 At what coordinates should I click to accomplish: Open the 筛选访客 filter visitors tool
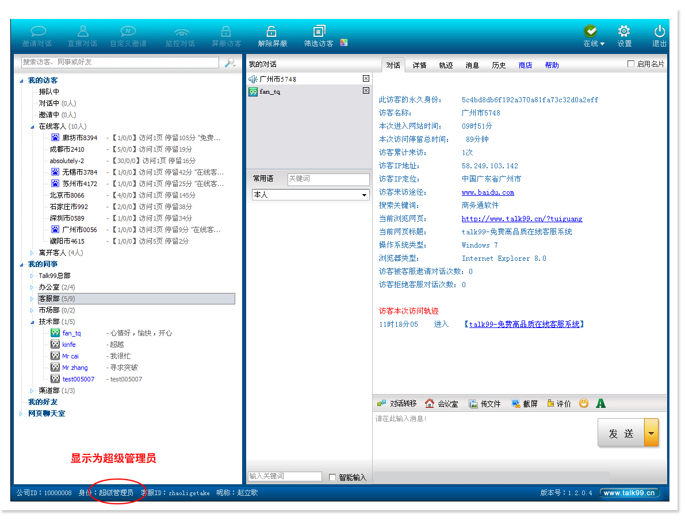pyautogui.click(x=319, y=32)
